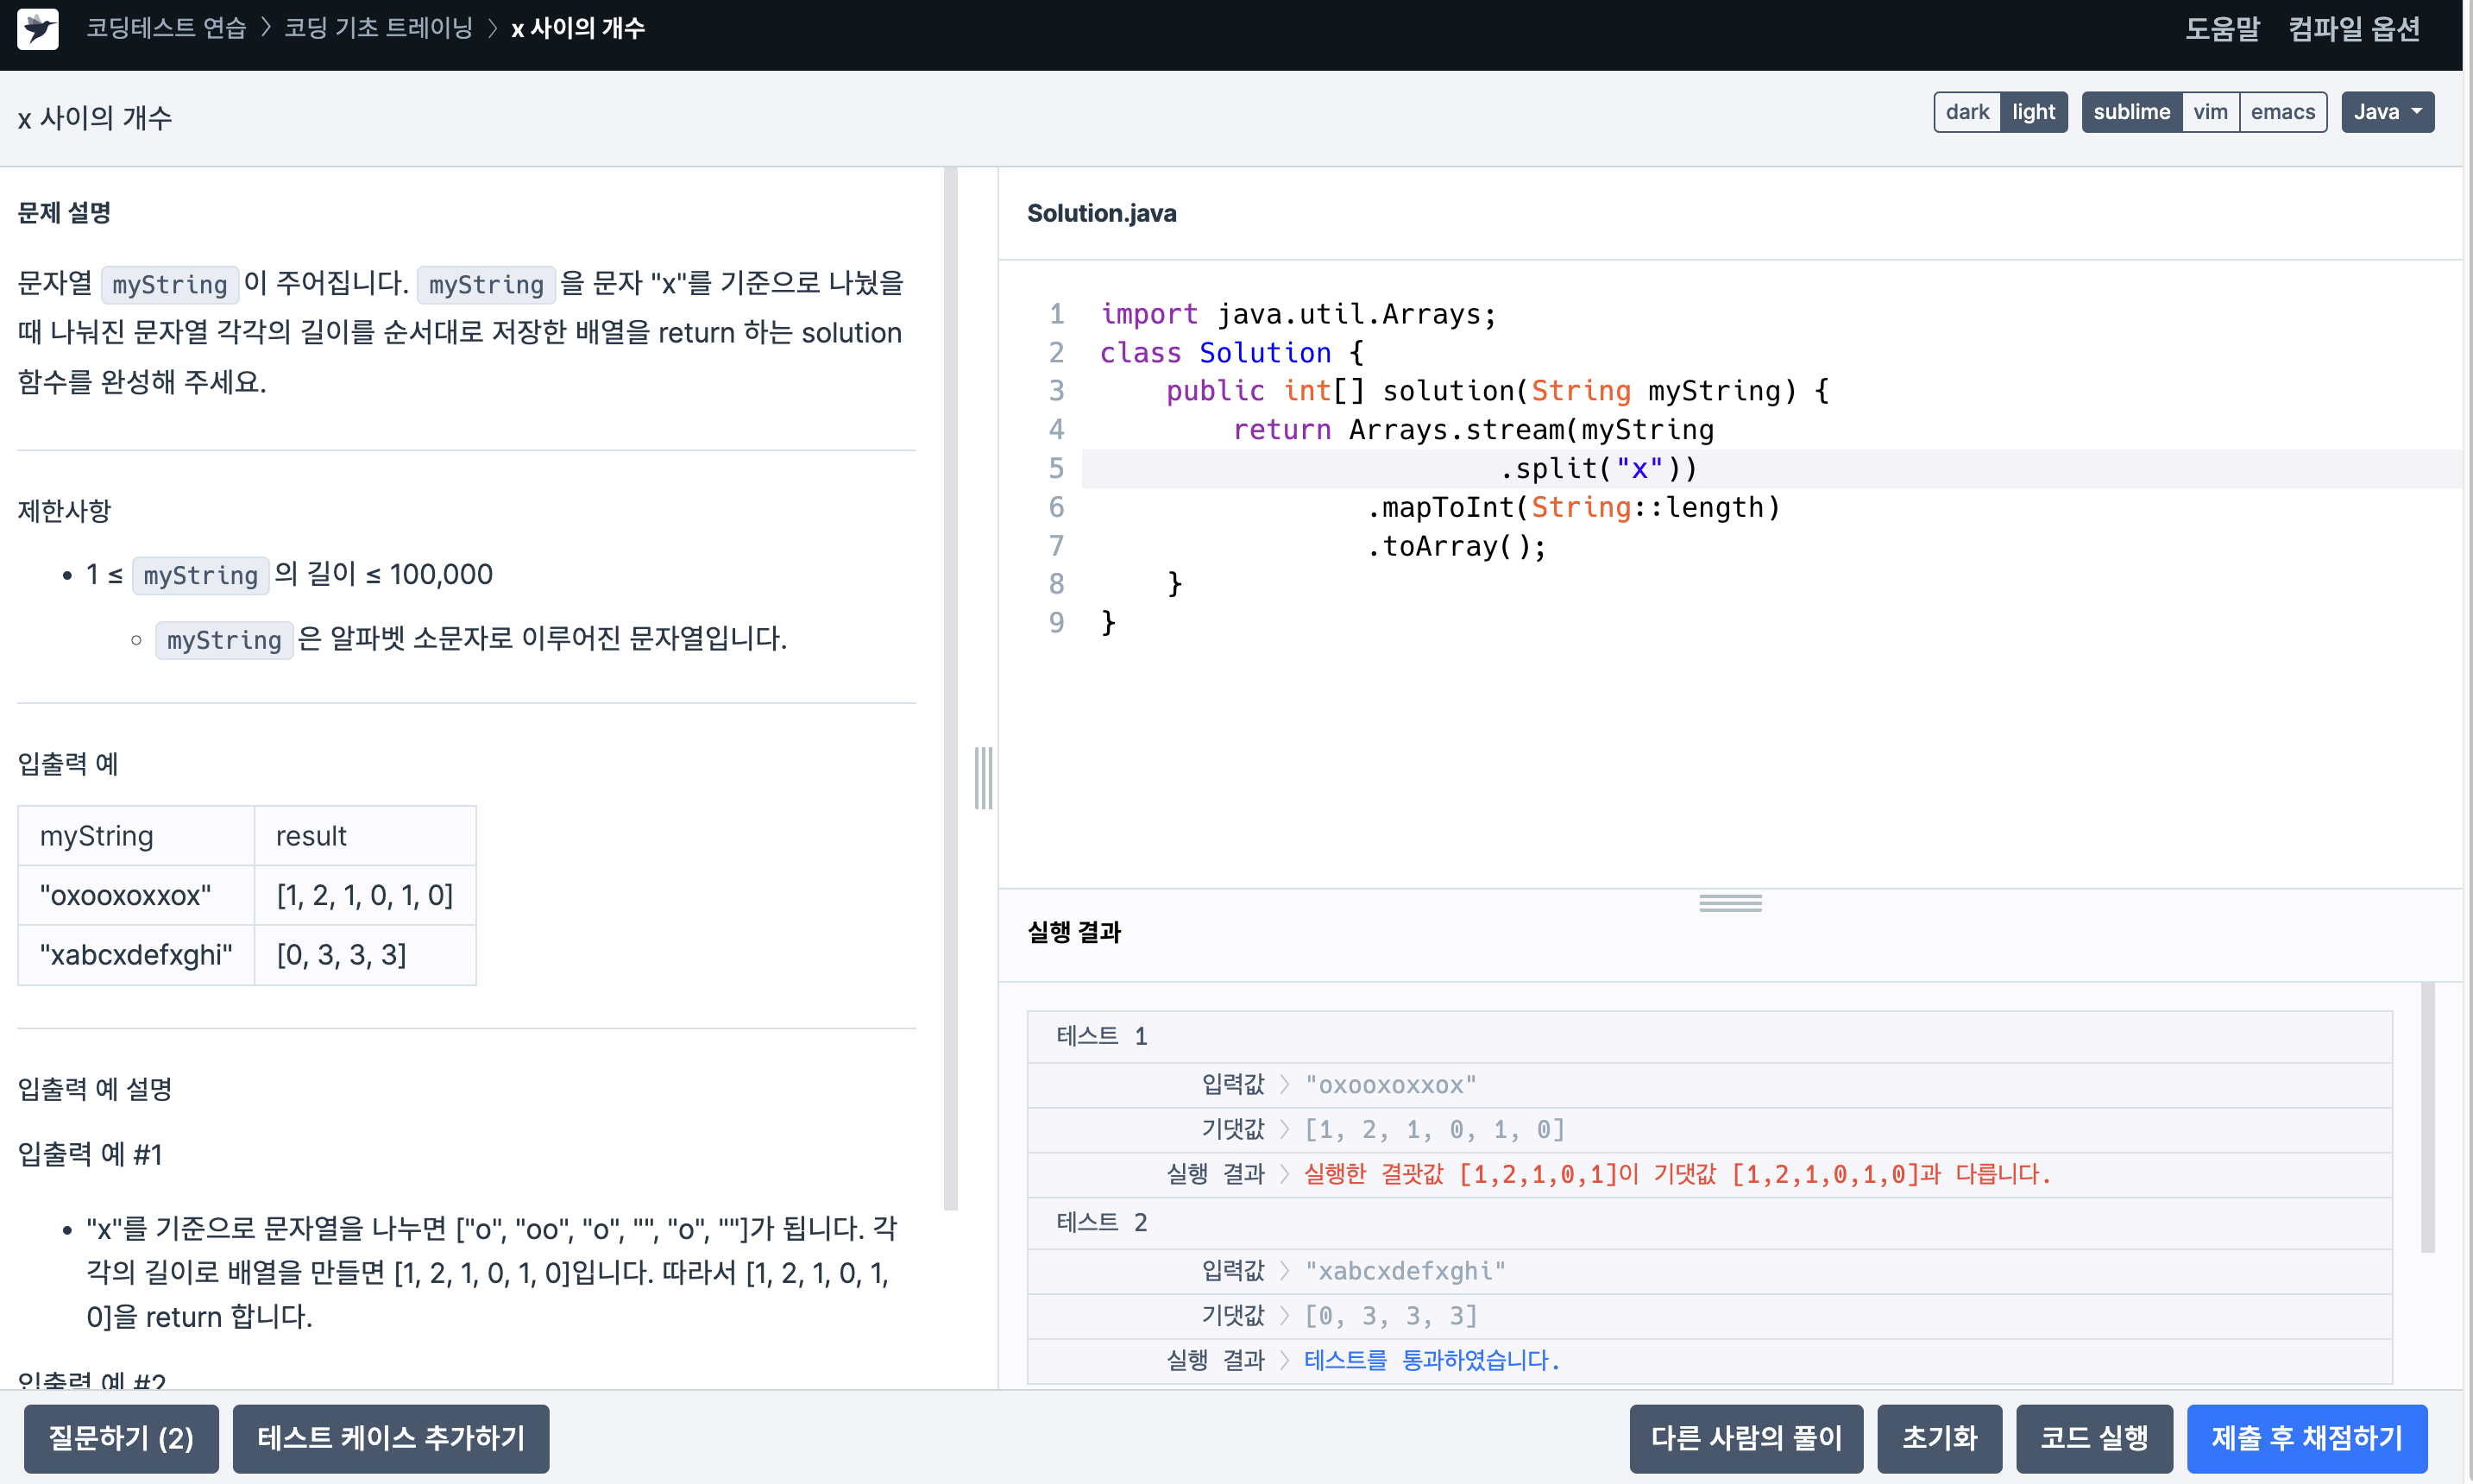Click the .toArray(); line
The width and height of the screenshot is (2473, 1484).
[1456, 546]
